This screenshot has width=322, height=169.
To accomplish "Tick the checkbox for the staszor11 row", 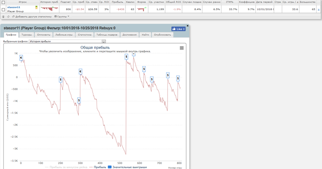I will pos(3,10).
